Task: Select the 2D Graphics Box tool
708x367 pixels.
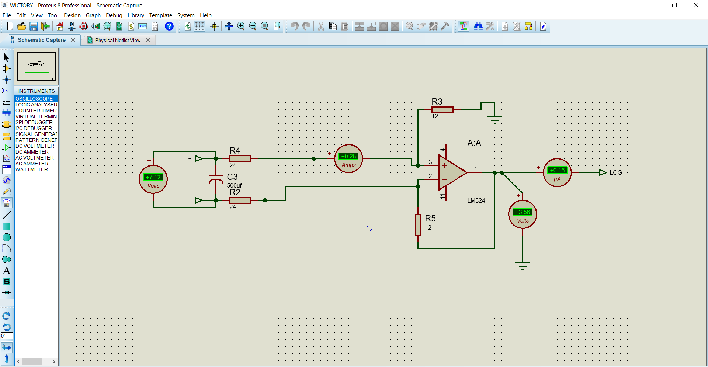Action: (7, 226)
